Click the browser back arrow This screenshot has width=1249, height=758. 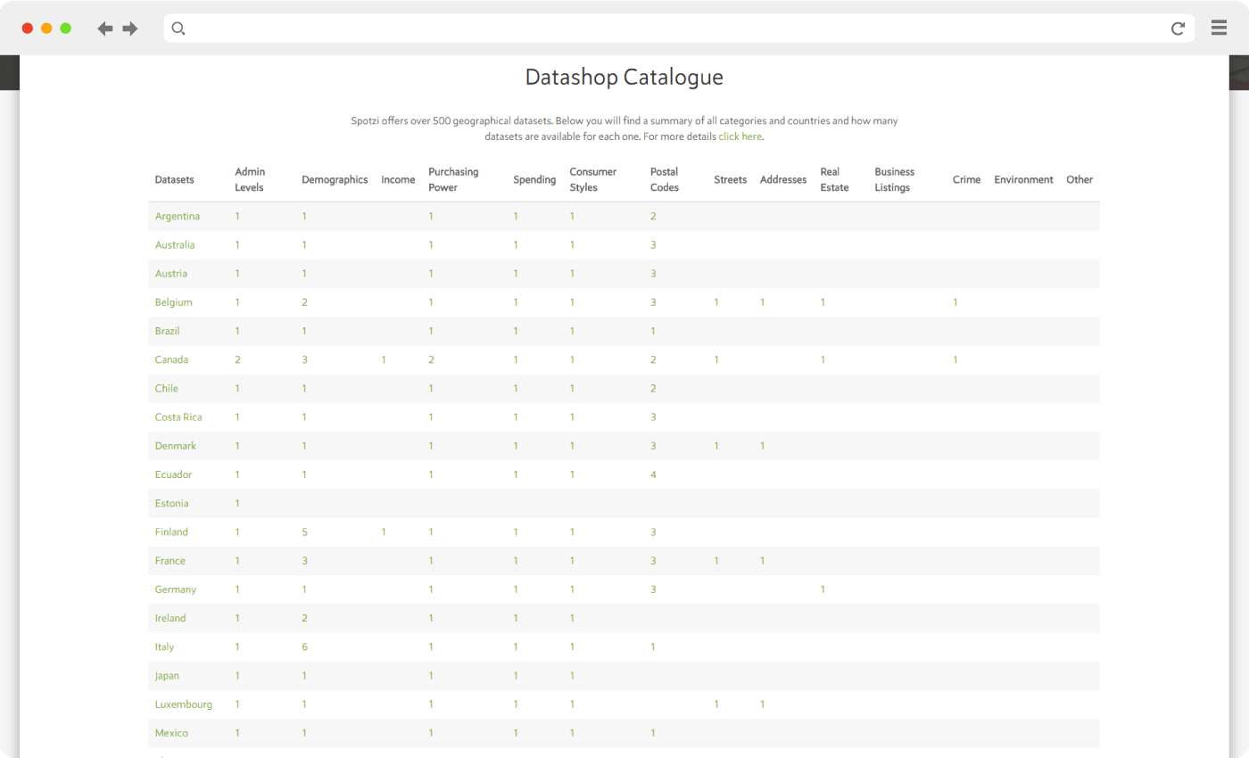tap(105, 29)
